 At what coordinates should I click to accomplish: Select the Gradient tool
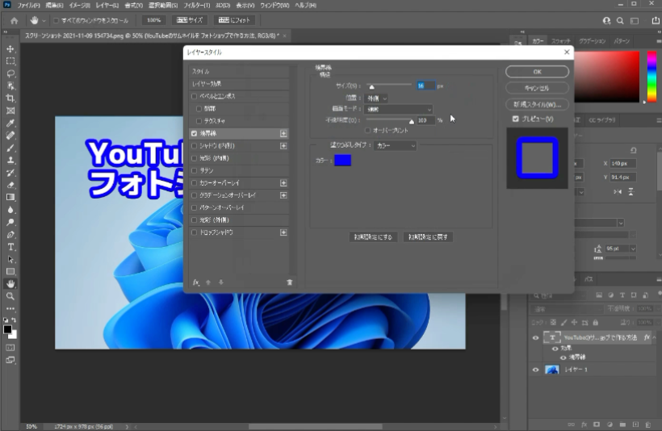(10, 198)
